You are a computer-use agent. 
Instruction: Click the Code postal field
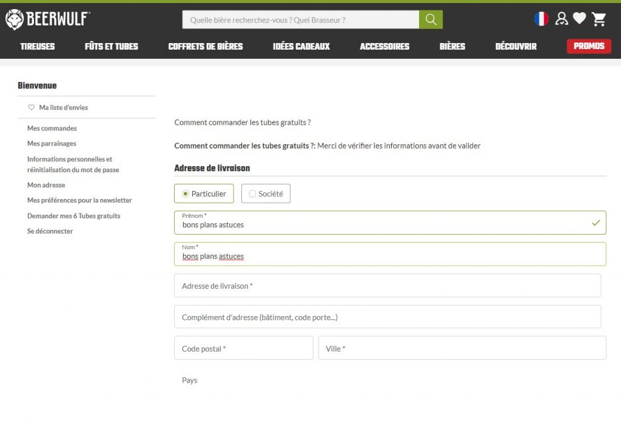click(243, 348)
